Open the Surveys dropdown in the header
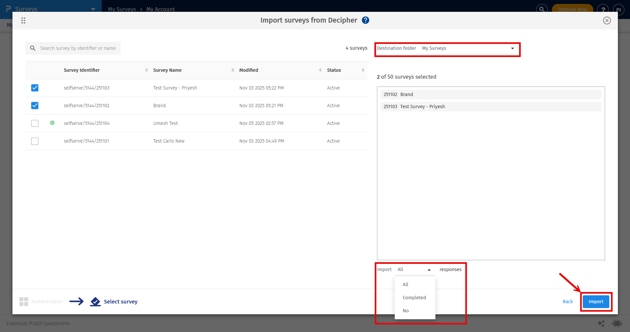 point(93,9)
